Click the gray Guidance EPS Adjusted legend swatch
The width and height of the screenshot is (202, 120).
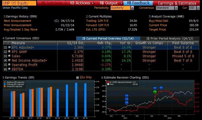coord(5,82)
